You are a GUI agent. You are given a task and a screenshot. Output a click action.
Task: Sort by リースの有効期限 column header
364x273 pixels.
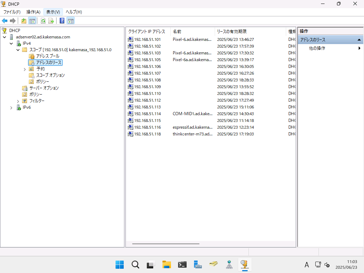pos(251,32)
